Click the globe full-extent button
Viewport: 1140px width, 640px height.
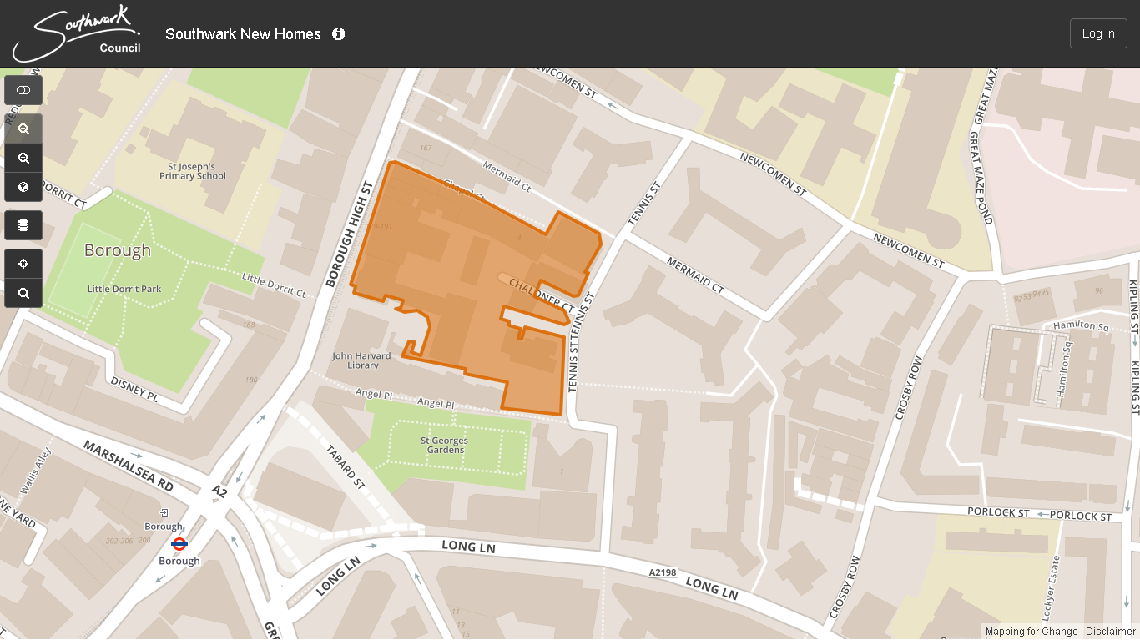pyautogui.click(x=23, y=187)
